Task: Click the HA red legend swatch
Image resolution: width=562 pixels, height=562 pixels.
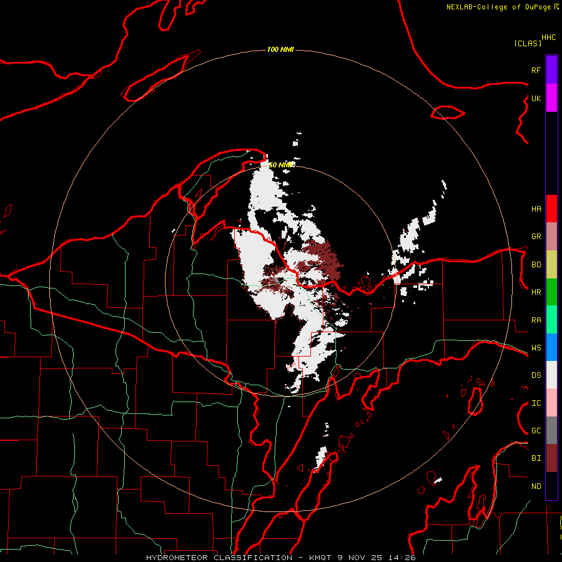Action: click(x=551, y=209)
